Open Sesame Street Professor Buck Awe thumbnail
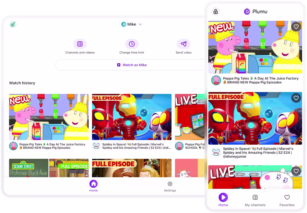The image size is (307, 213). (49, 168)
